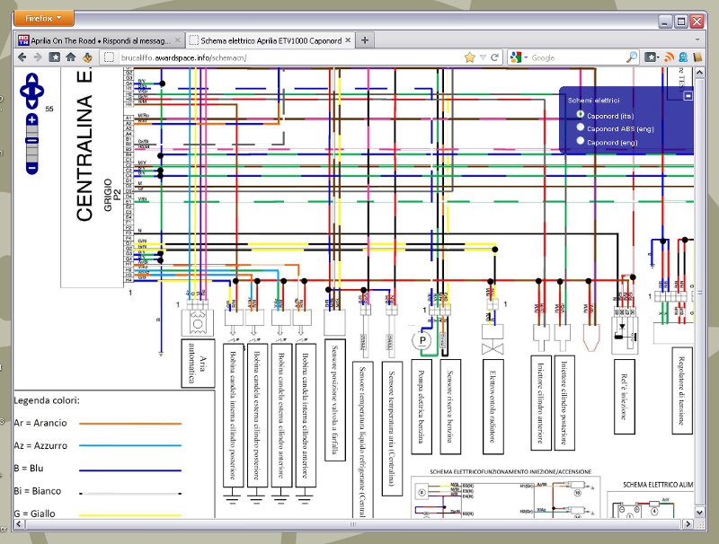Screen dimensions: 719x544
Task: Zoom in with the plus button
Action: [x=31, y=120]
